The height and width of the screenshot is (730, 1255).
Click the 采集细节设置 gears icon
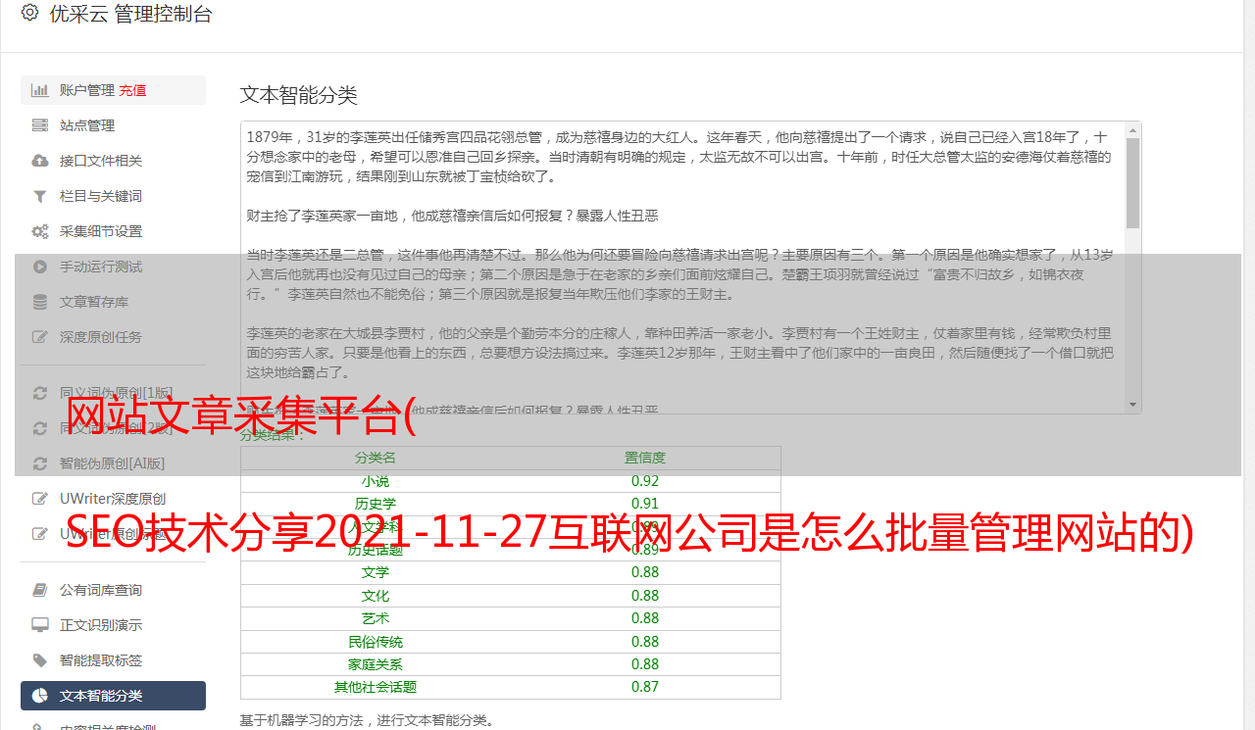click(40, 231)
